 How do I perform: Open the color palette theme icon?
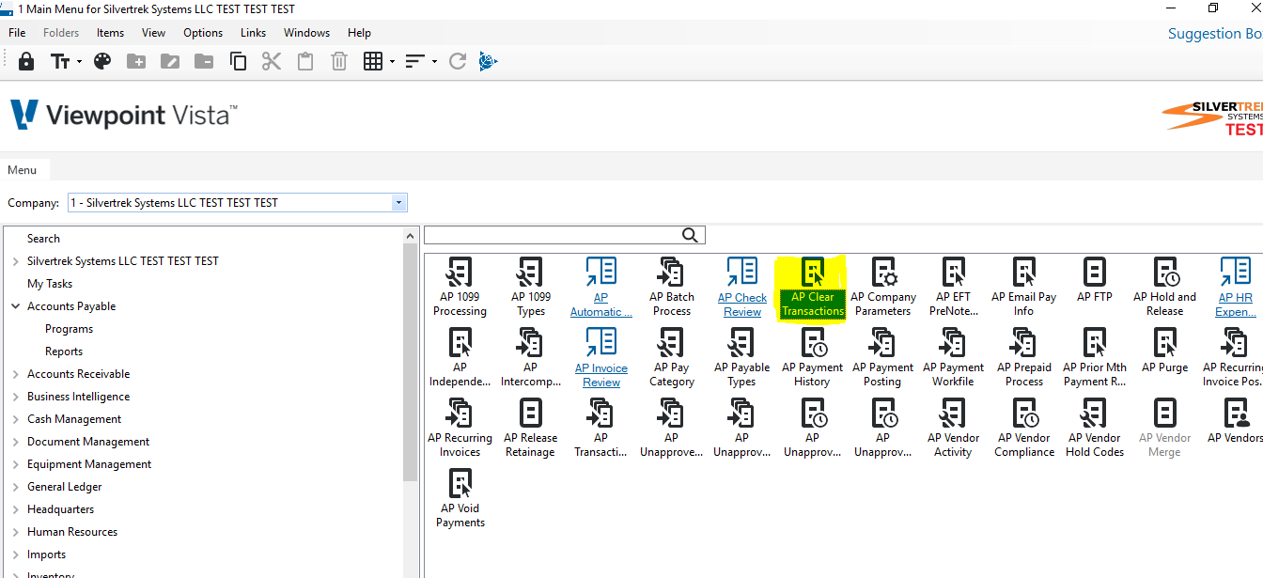[x=102, y=61]
